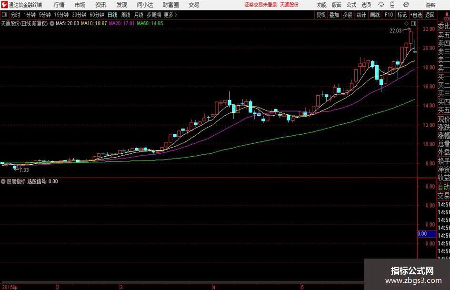
Task: Open the 功能 menu
Action: pos(322,5)
